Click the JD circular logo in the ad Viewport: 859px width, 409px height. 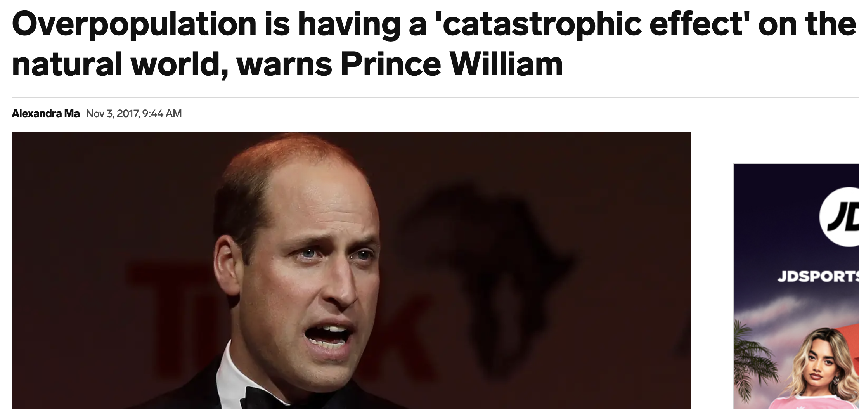click(840, 217)
